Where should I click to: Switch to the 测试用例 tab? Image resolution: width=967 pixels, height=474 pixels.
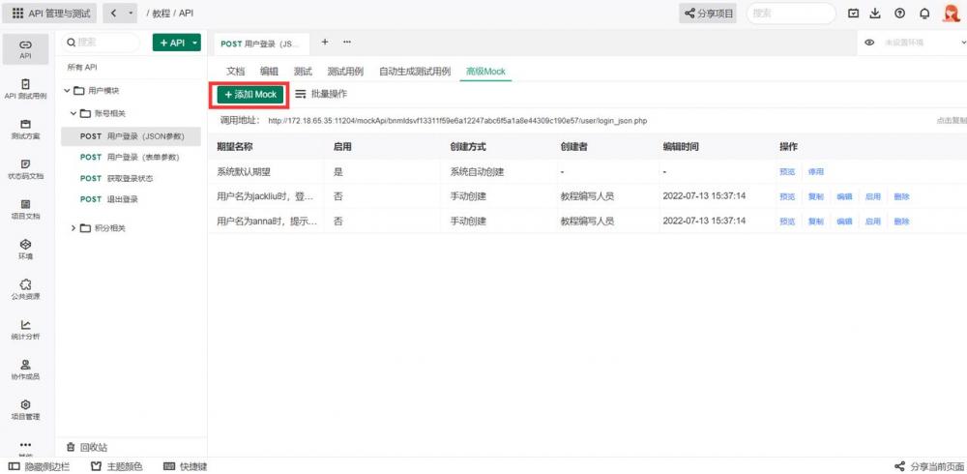(344, 72)
